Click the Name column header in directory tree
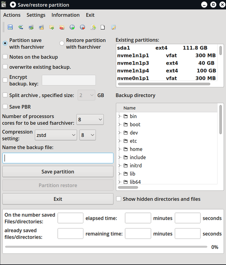 167,108
